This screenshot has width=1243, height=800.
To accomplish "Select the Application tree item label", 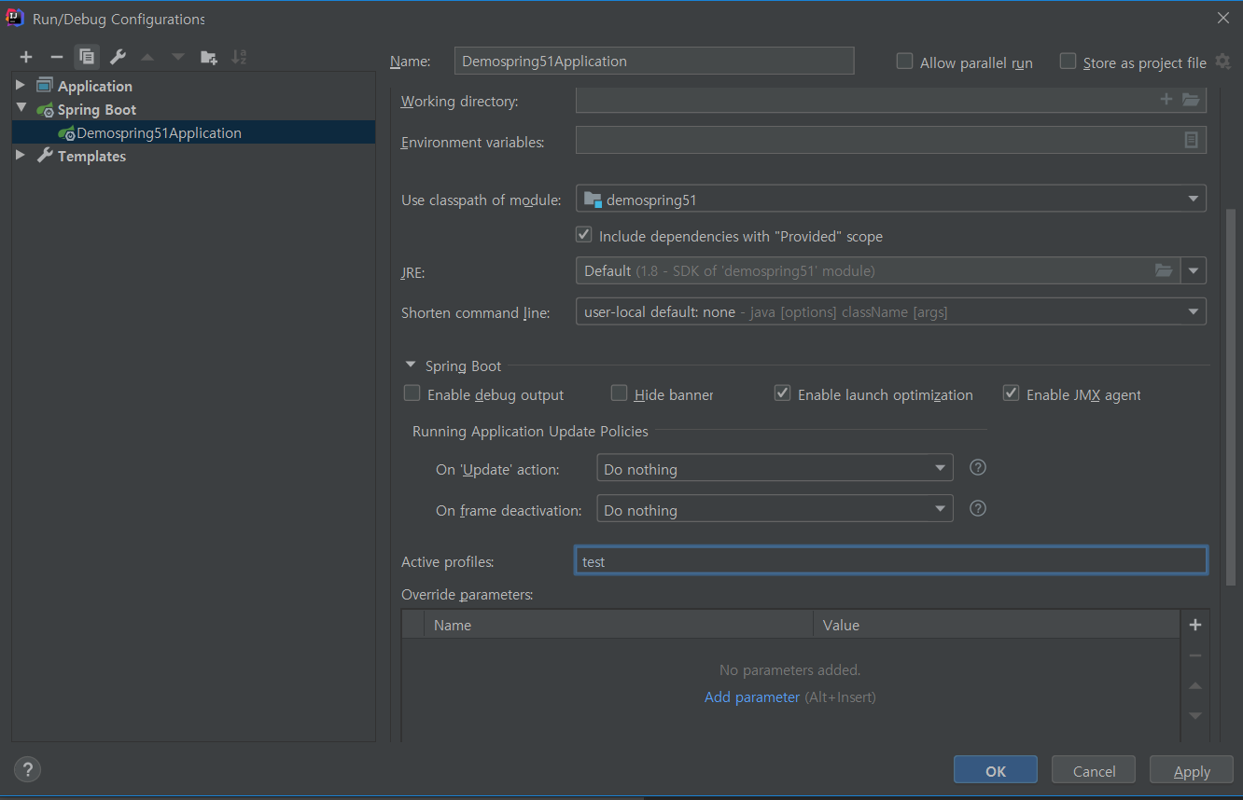I will (95, 86).
